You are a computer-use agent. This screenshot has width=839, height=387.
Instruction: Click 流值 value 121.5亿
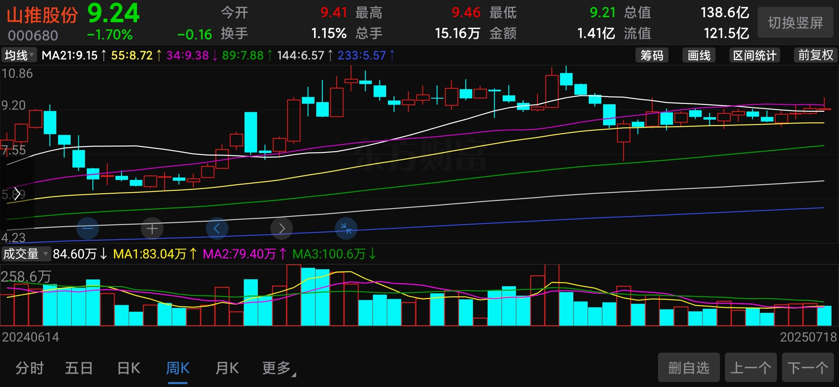pyautogui.click(x=726, y=33)
